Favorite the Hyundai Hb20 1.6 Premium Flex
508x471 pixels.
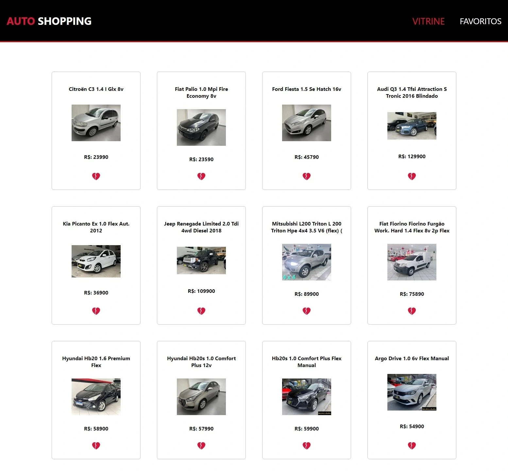(x=96, y=446)
